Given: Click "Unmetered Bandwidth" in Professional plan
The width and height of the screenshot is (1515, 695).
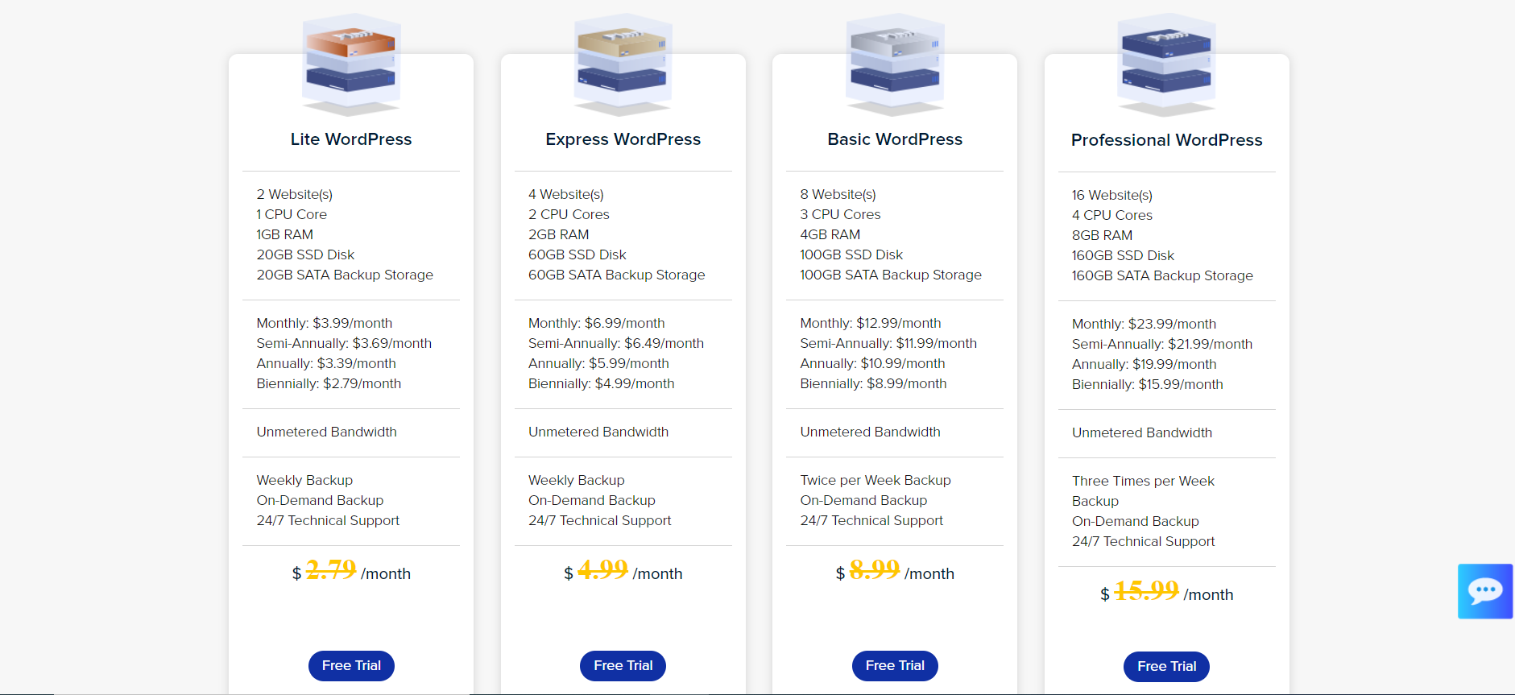Looking at the screenshot, I should (x=1142, y=432).
